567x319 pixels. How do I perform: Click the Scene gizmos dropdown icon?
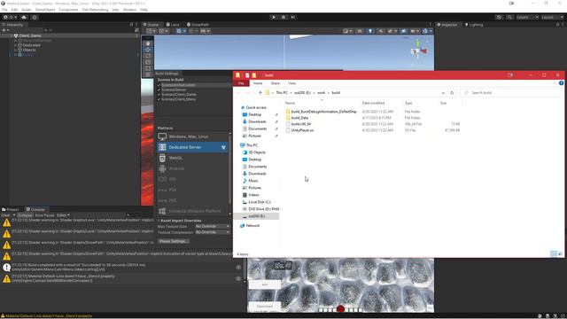click(x=427, y=31)
